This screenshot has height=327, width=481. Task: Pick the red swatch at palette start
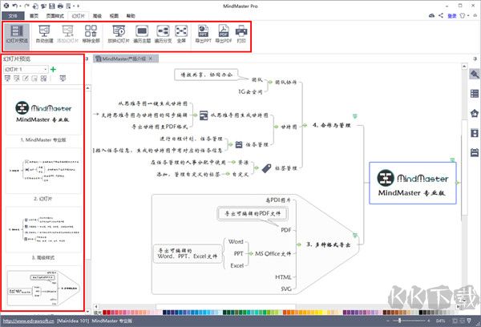[104, 313]
